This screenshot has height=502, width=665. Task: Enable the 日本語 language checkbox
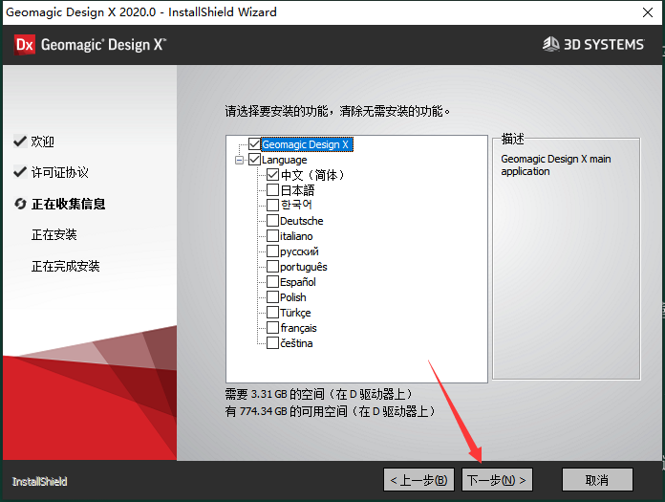[272, 190]
